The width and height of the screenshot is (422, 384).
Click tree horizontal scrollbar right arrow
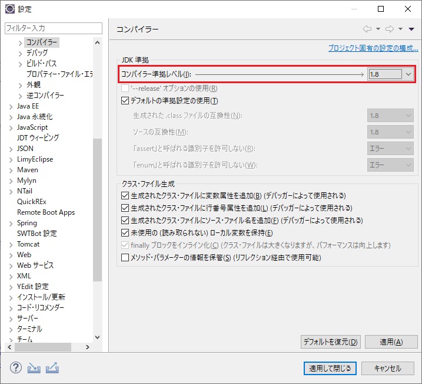coord(88,347)
